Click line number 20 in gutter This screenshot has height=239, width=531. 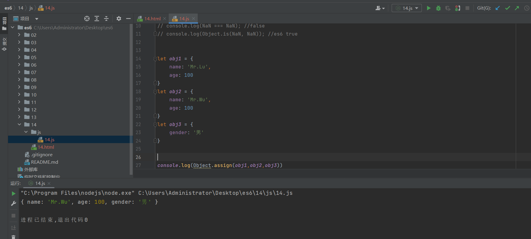coord(138,108)
